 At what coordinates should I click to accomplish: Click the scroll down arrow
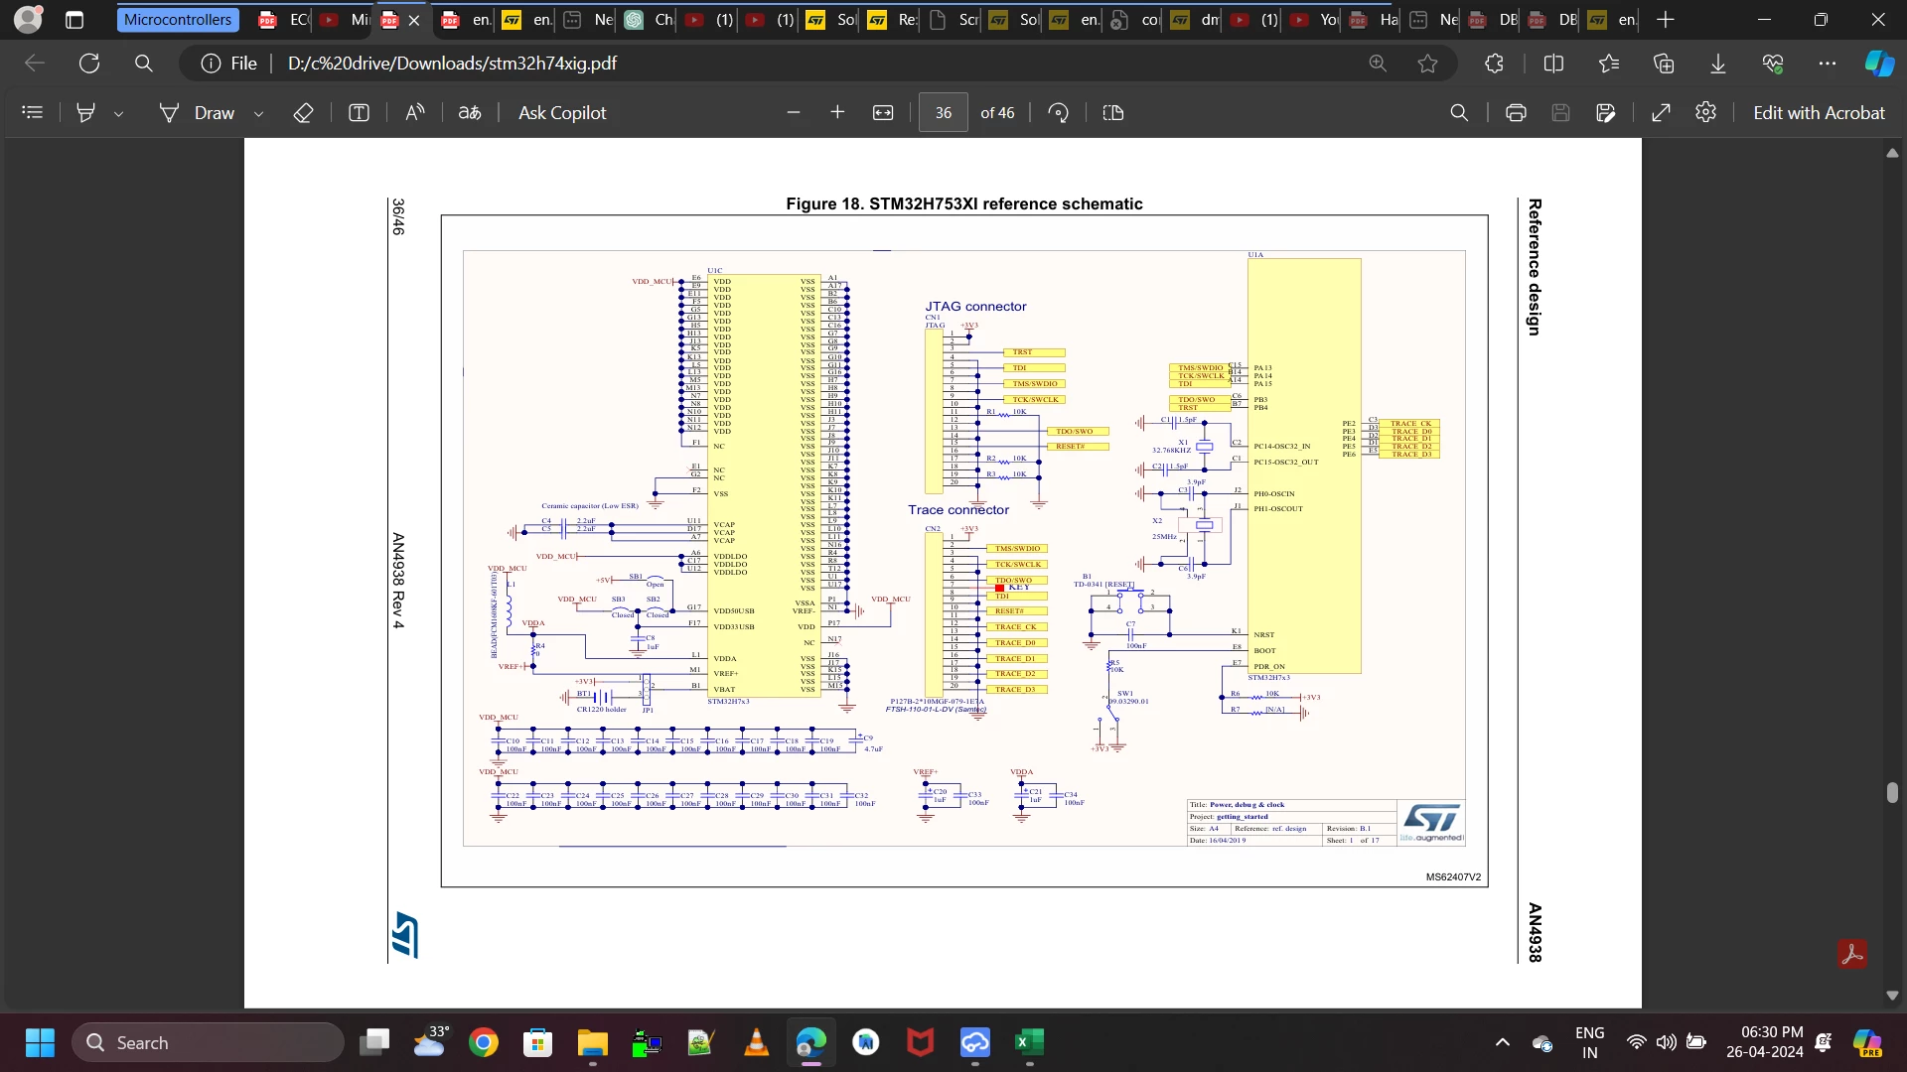click(x=1892, y=996)
